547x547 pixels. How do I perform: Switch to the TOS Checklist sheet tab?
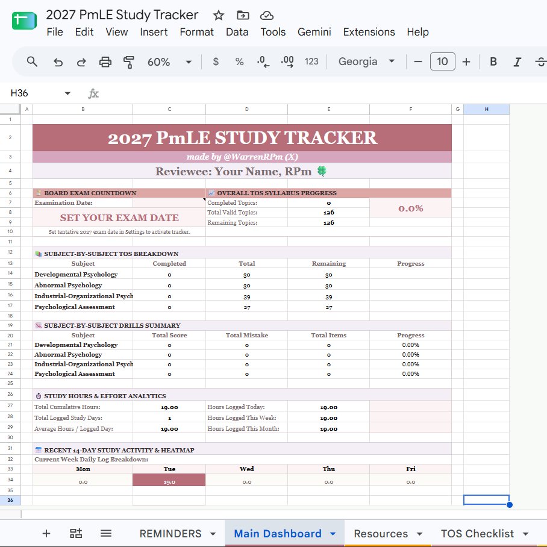tap(477, 533)
